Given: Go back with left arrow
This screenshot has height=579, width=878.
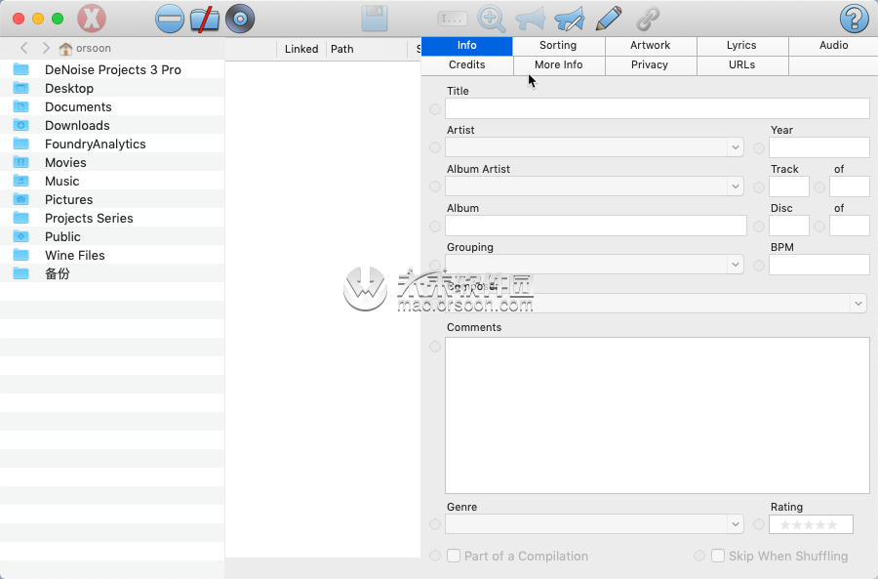Looking at the screenshot, I should 23,48.
